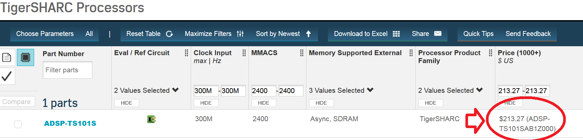Click the Sort by Newest arrow icon
The width and height of the screenshot is (583, 140).
pyautogui.click(x=308, y=34)
